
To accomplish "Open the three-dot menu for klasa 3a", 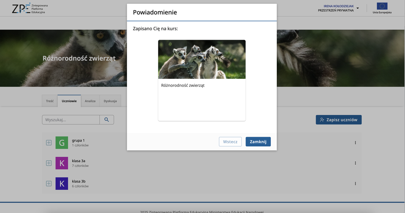I will 355,163.
